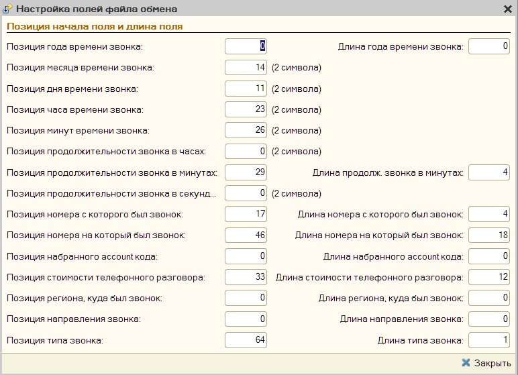Click Позиция стоимости телефонного разговора field
Screen dimensions: 518x375
coord(246,277)
